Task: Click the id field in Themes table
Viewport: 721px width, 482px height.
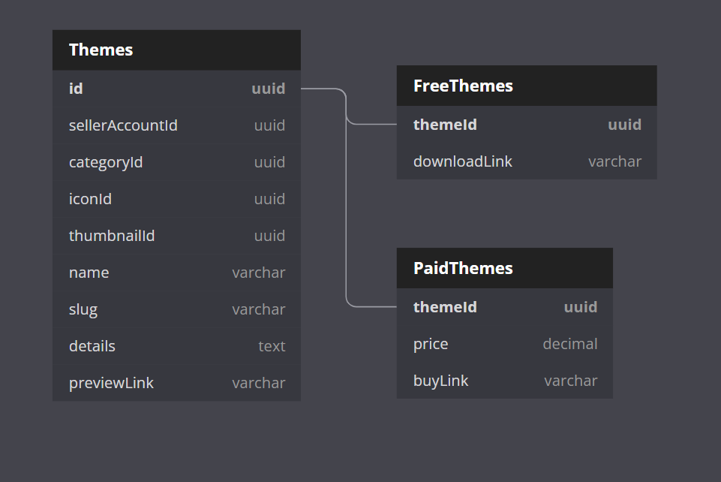Action: click(176, 89)
